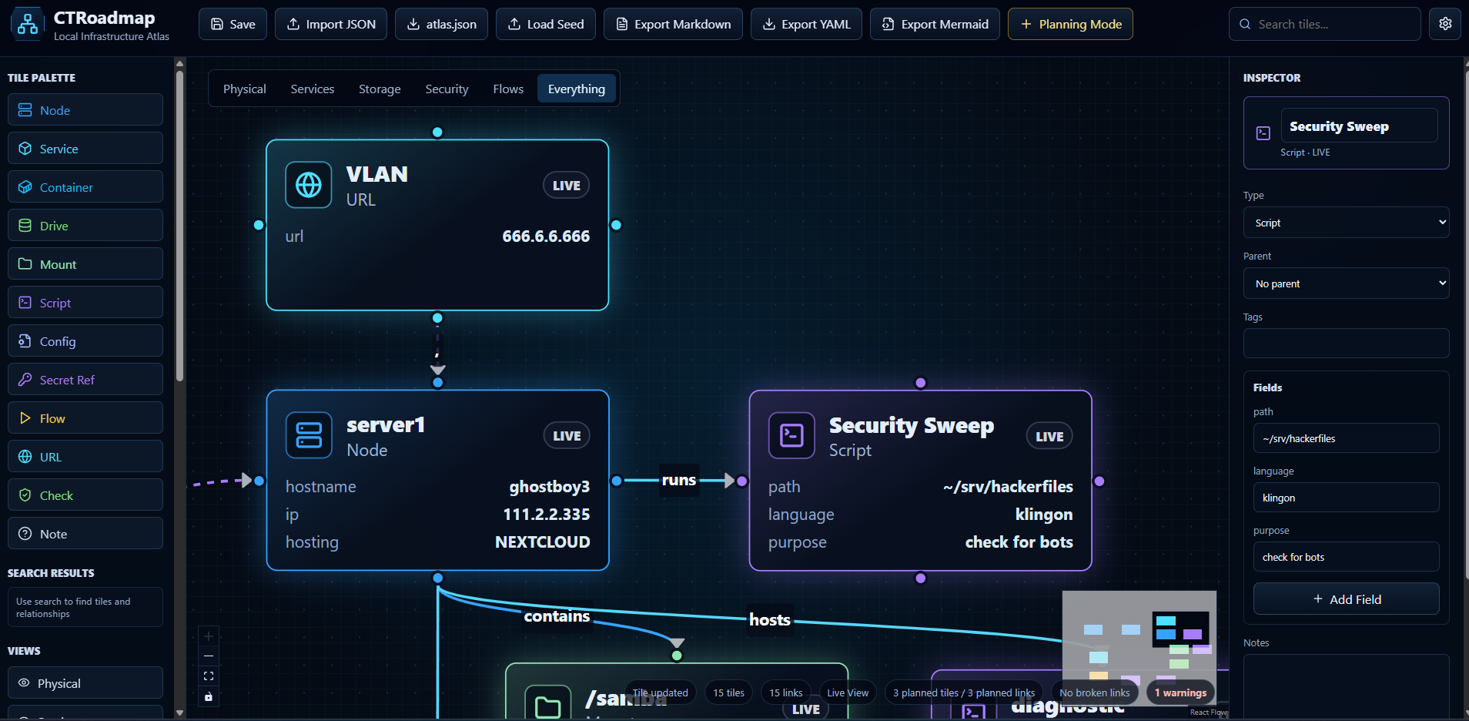Click Add Field button
The height and width of the screenshot is (721, 1469).
1346,599
